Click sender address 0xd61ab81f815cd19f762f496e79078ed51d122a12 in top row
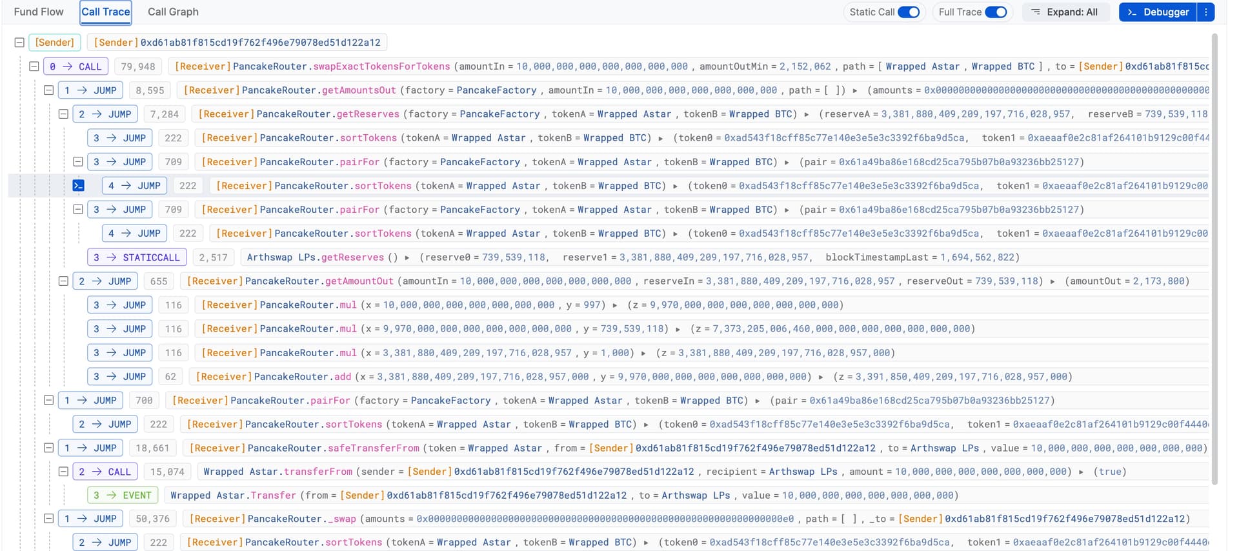The width and height of the screenshot is (1239, 551). point(260,43)
